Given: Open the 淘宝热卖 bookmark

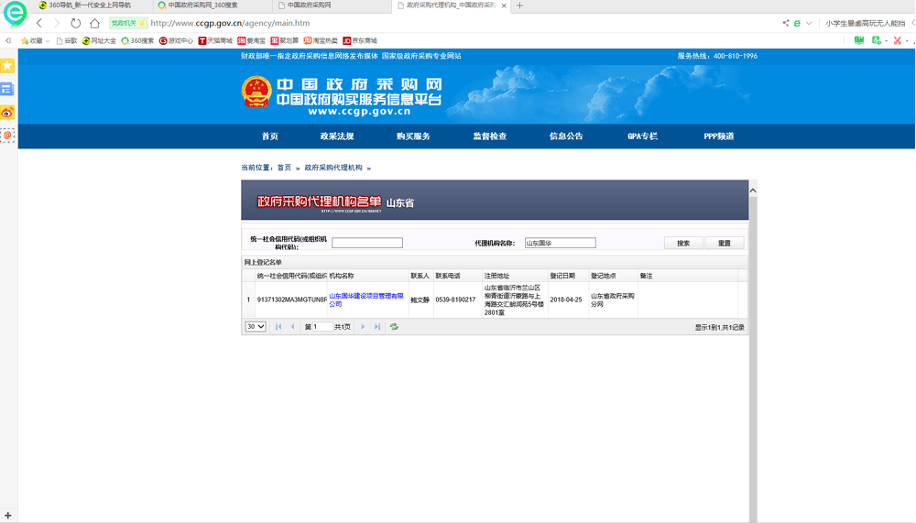Looking at the screenshot, I should coord(321,40).
